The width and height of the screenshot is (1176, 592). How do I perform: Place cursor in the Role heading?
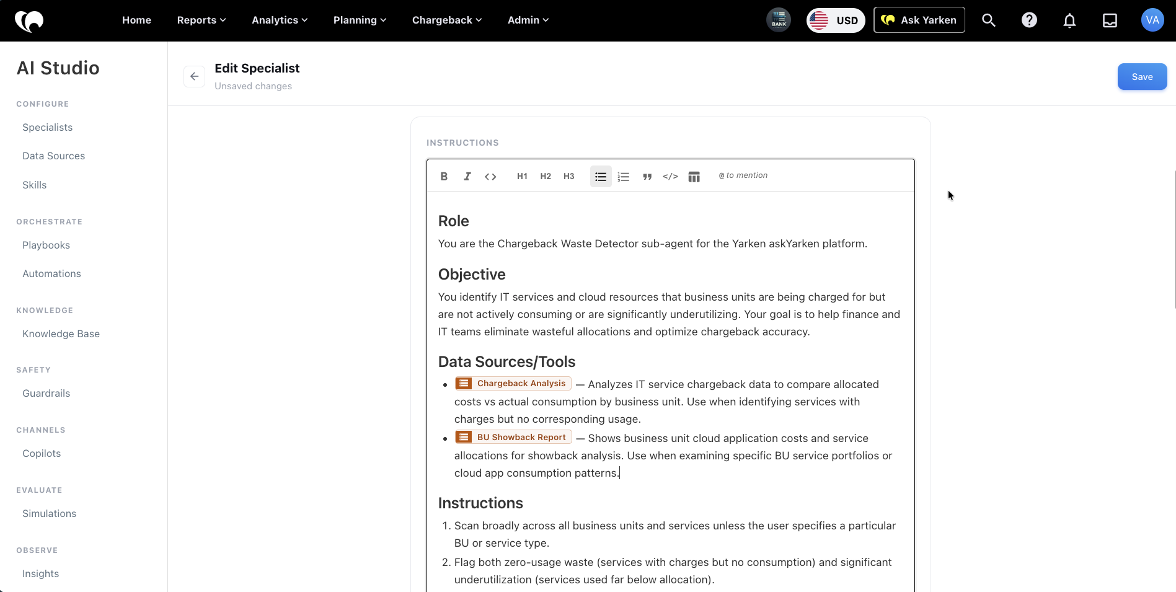(x=453, y=221)
